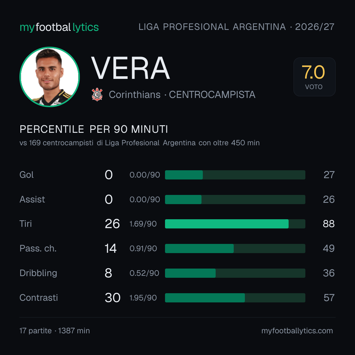Click the Corinthians team name text
This screenshot has height=355, width=355.
coord(135,95)
